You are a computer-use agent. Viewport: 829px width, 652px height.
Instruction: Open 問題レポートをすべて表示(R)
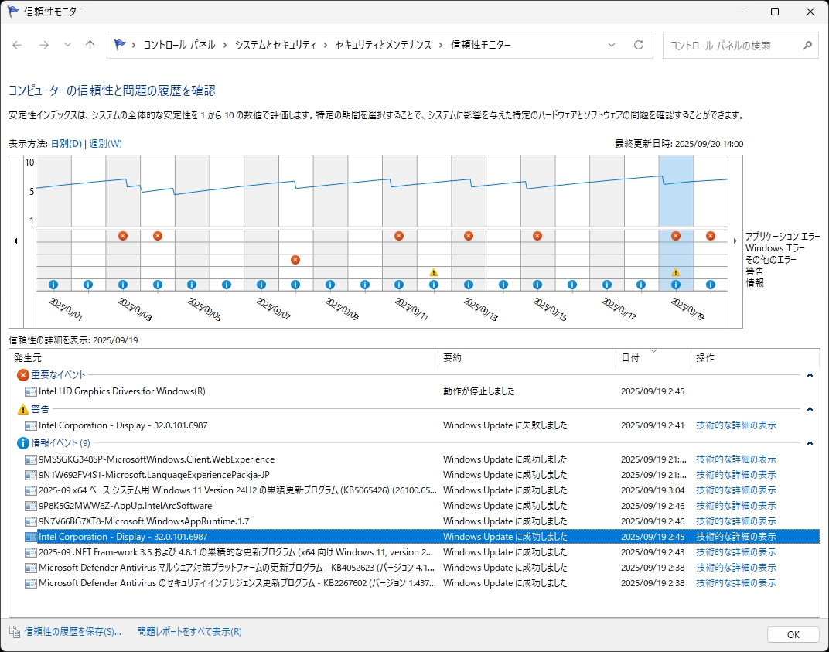[189, 632]
